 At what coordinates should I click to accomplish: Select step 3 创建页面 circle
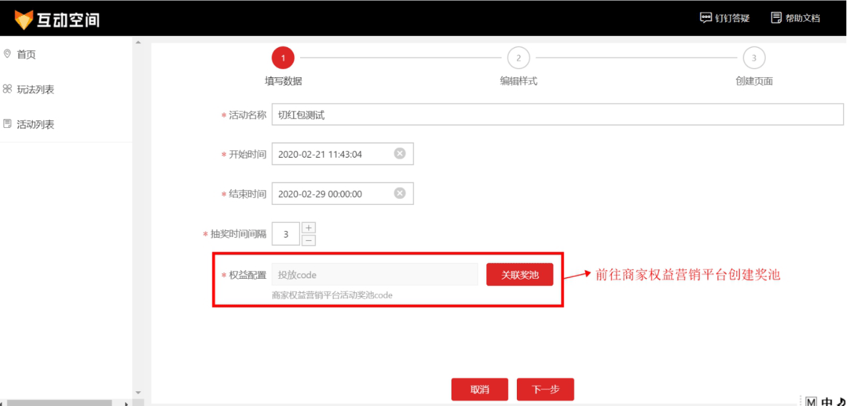tap(754, 58)
